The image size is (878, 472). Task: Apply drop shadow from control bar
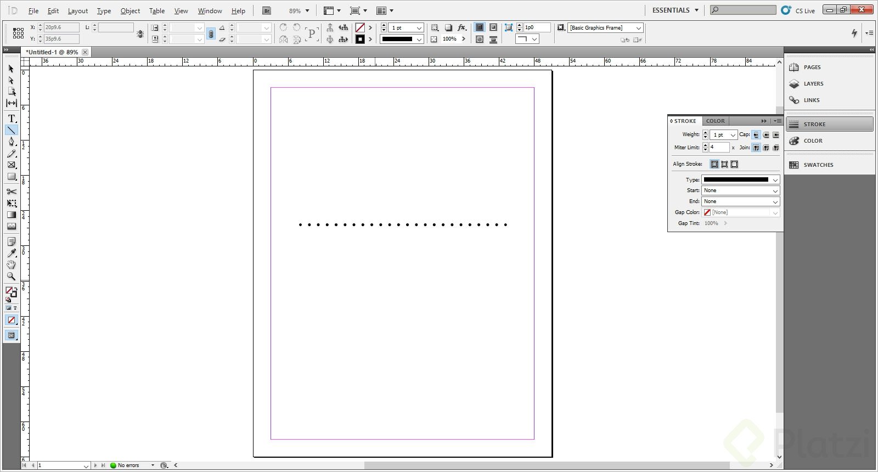[448, 27]
